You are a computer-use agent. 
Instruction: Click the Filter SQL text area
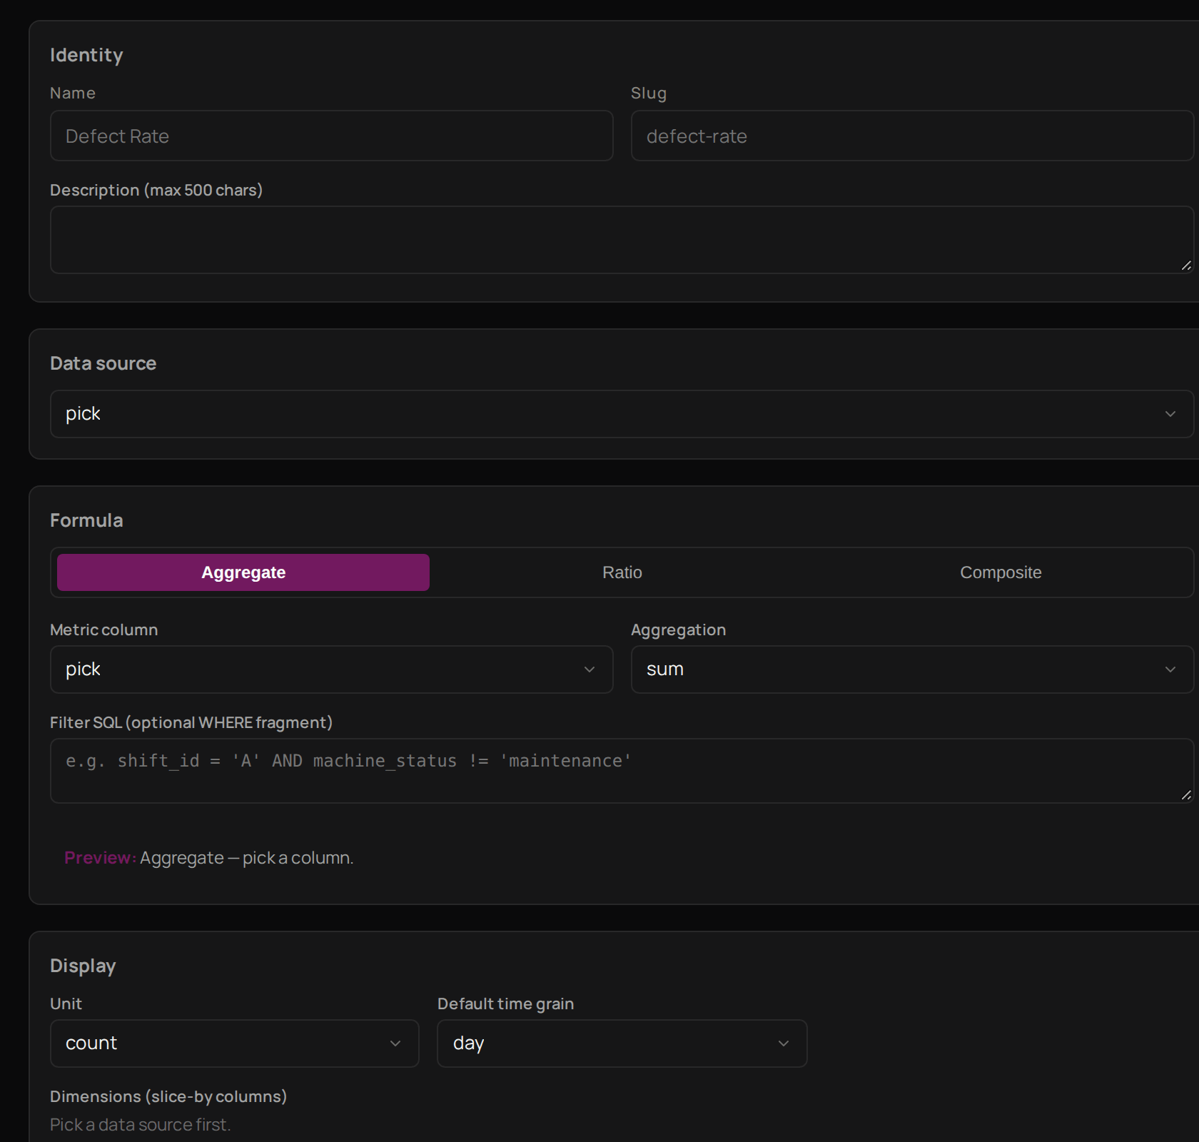622,771
